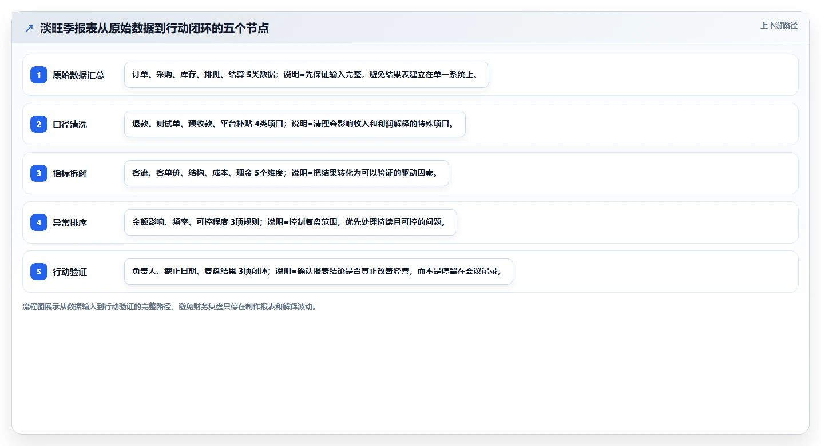Select step badge 5 for 行动验证

[x=39, y=272]
